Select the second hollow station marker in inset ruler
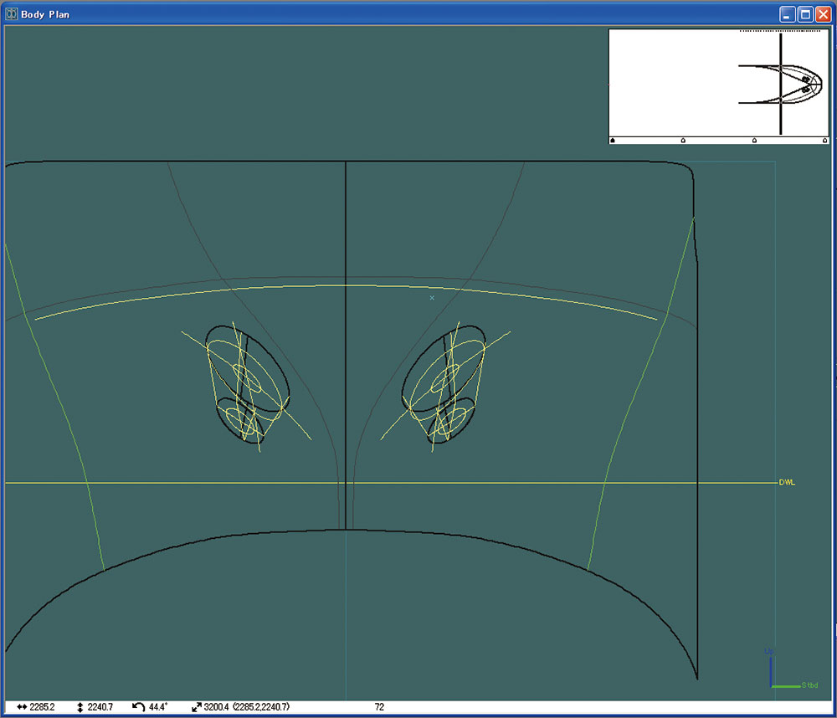This screenshot has height=718, width=837. 683,141
